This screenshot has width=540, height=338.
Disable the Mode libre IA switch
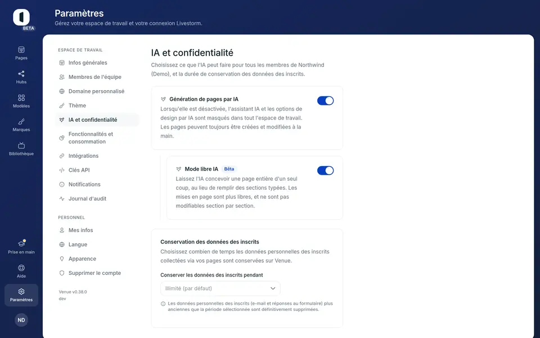coord(326,170)
